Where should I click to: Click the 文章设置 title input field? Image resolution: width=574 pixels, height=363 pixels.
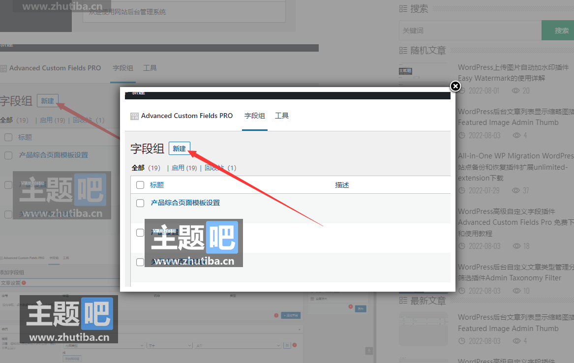[x=60, y=283]
